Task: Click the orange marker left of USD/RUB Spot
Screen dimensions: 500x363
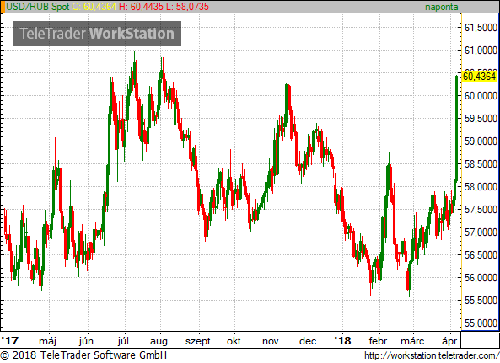Action: pyautogui.click(x=3, y=7)
